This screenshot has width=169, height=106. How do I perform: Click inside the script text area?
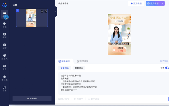114,83
